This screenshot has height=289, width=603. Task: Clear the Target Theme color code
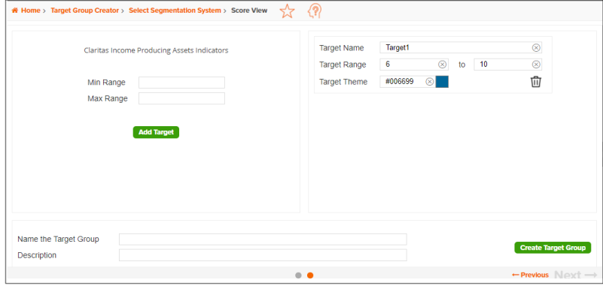point(430,82)
